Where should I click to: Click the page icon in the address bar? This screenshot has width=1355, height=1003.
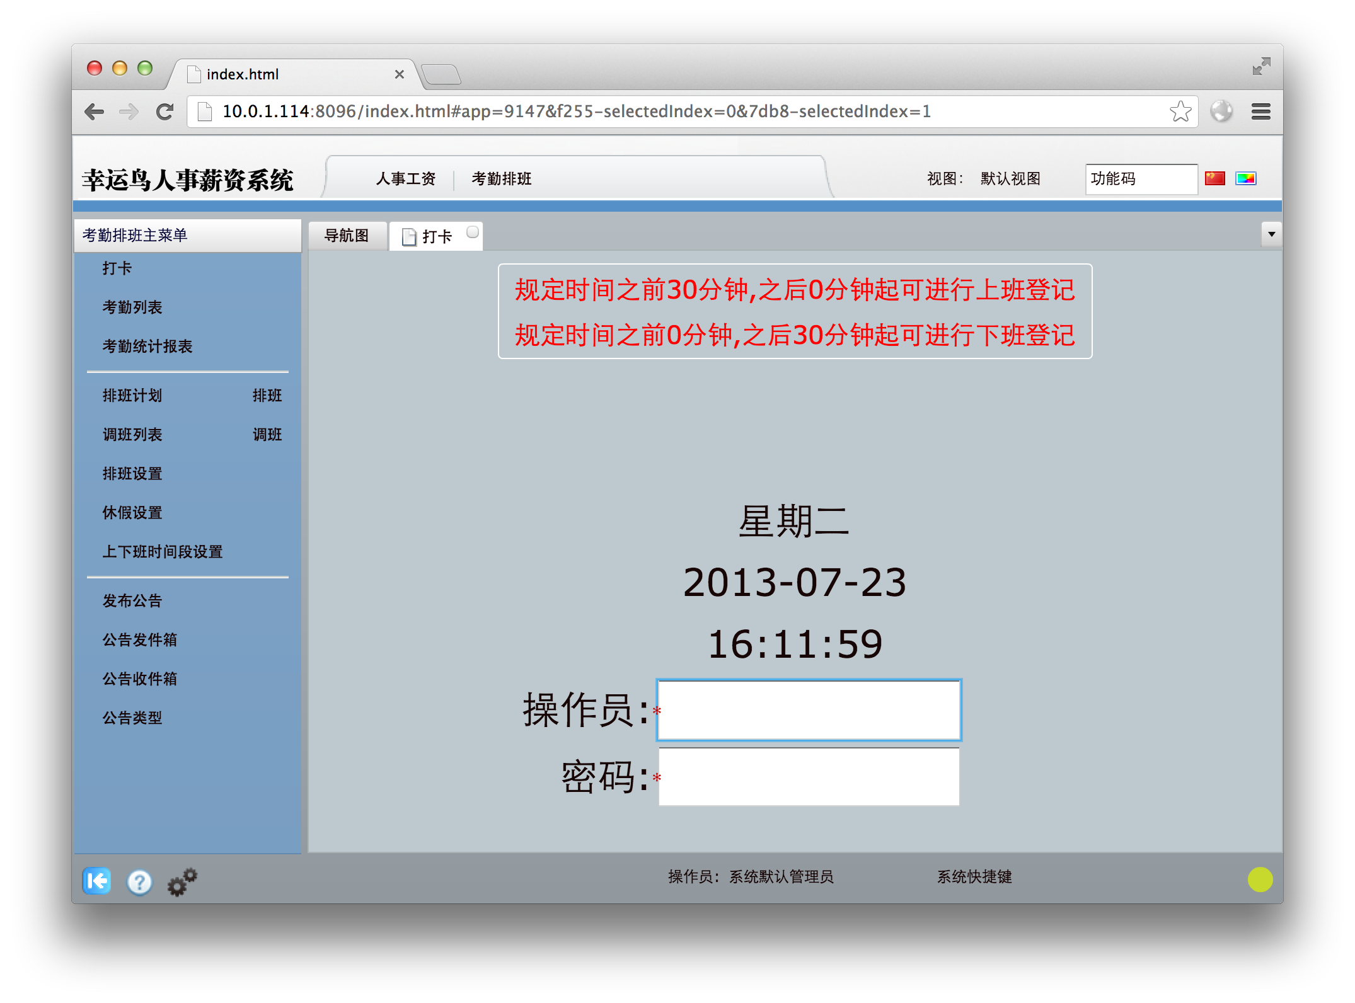coord(204,112)
